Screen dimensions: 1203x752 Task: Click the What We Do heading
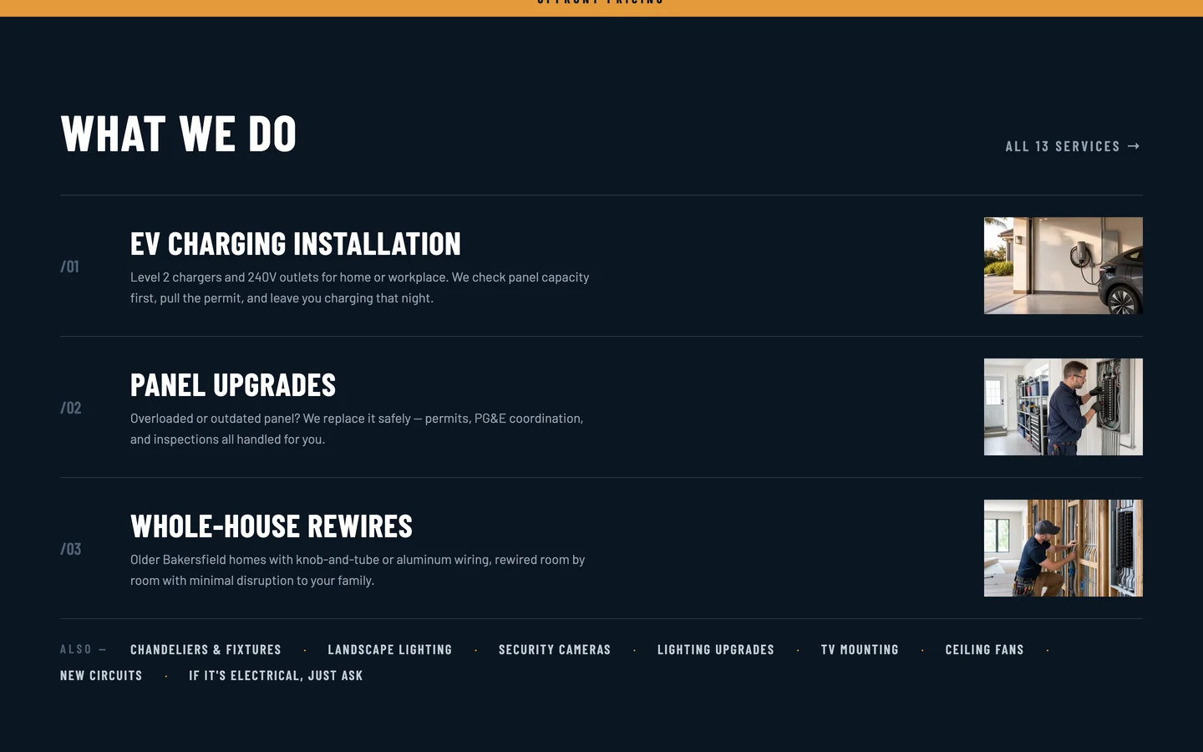click(179, 134)
